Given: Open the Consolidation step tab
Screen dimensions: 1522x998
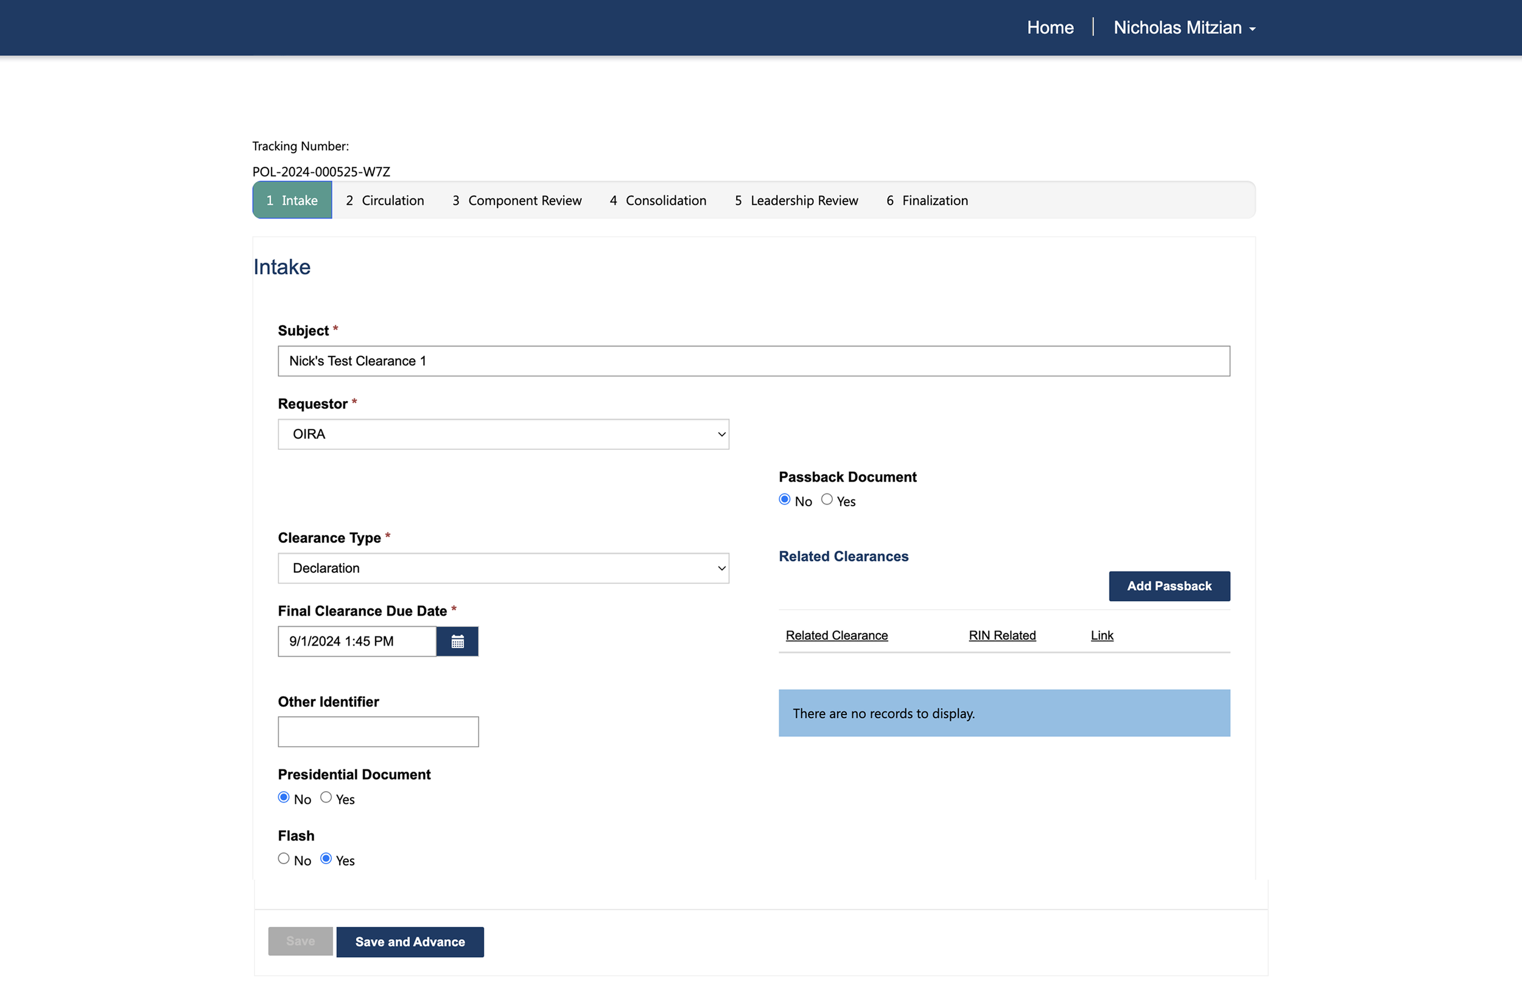Looking at the screenshot, I should 658,200.
